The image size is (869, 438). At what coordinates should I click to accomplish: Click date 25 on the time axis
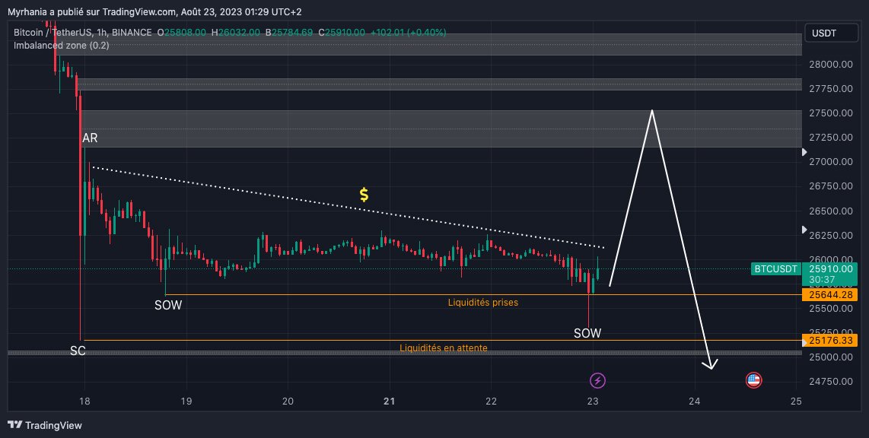tap(796, 401)
